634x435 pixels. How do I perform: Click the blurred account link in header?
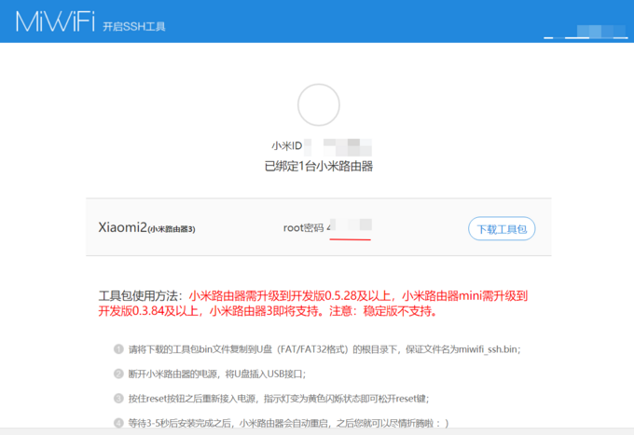pos(586,32)
